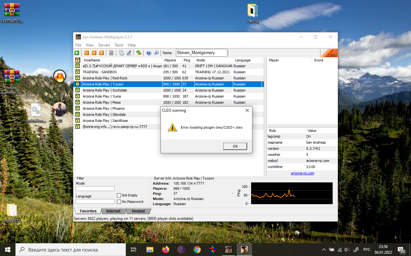411x256 pixels.
Task: Open the volume icon in system tray
Action: pyautogui.click(x=347, y=250)
